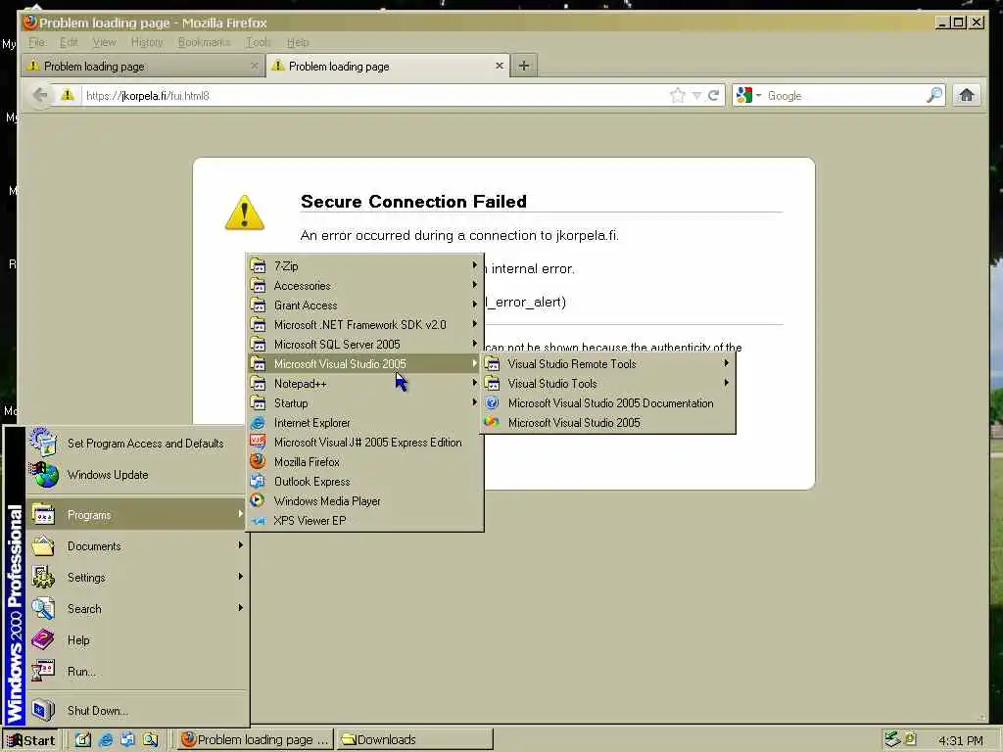Click Show Desktop quick launch icon

83,740
